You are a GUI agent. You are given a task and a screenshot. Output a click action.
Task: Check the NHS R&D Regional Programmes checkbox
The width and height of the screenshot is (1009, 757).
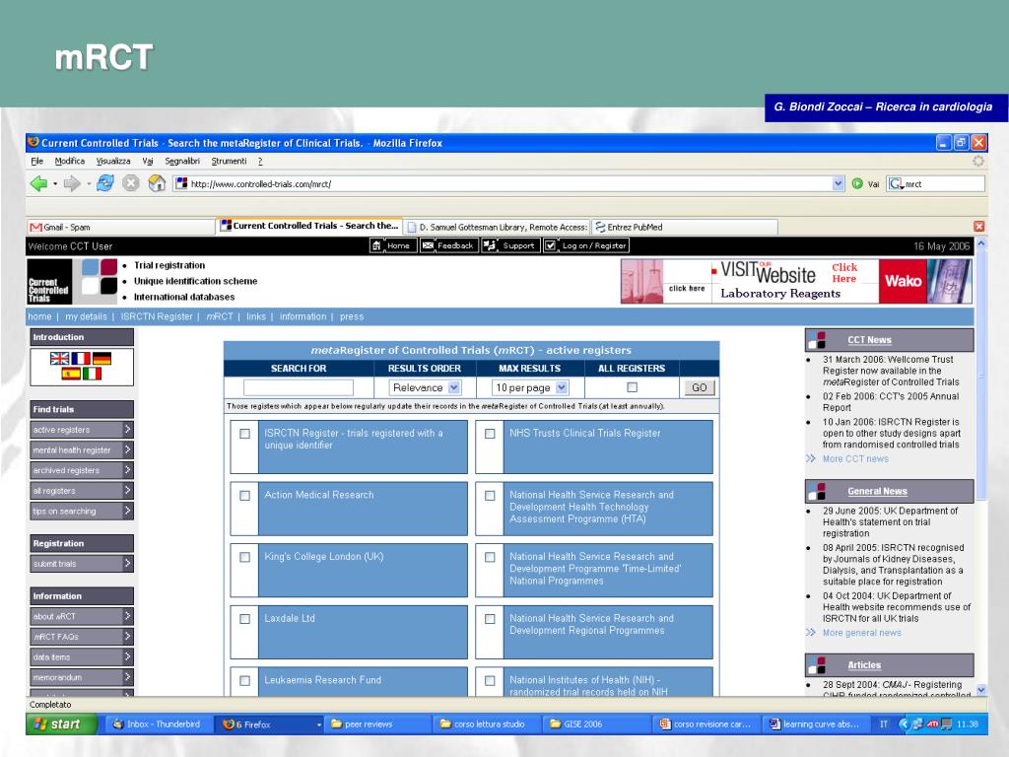click(x=490, y=619)
